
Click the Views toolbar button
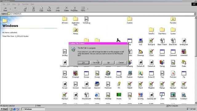[83, 9]
